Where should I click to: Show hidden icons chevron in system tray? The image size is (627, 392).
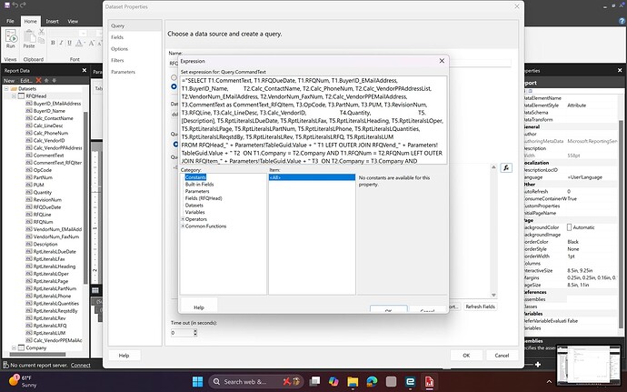(549, 382)
